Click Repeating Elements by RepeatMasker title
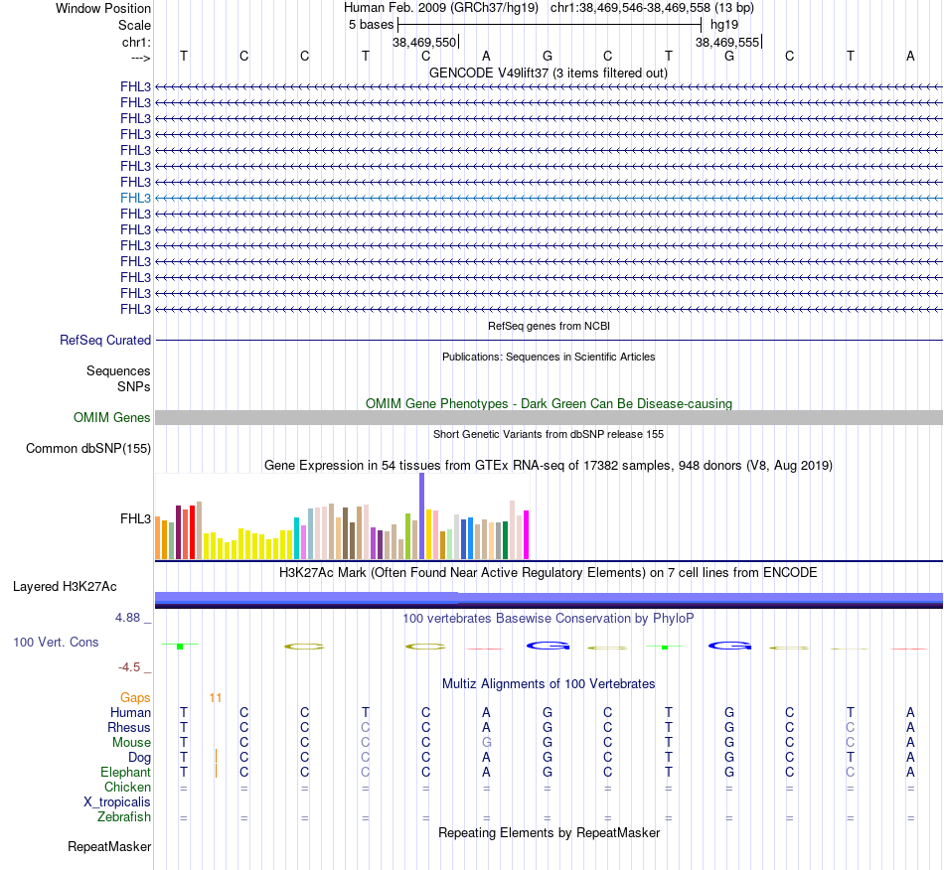Screen dimensions: 944x870 tap(549, 832)
